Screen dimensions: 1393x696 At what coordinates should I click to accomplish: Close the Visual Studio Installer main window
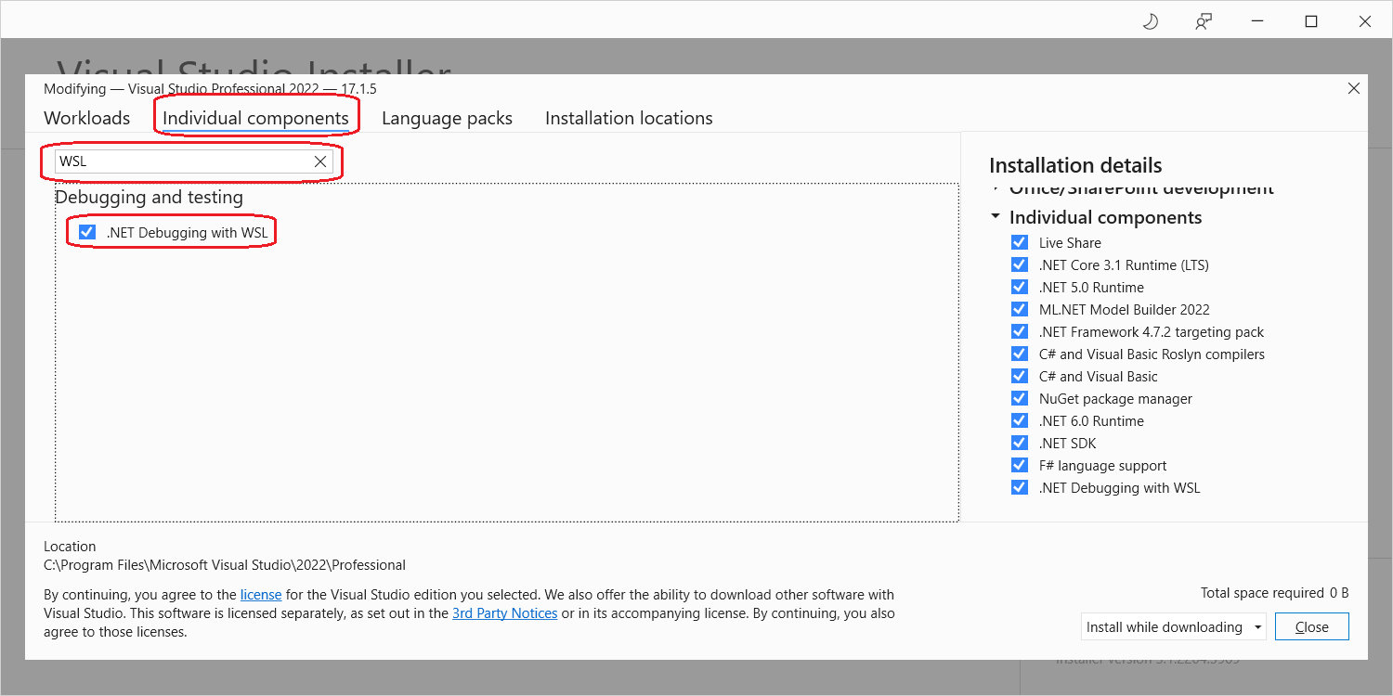point(1365,22)
